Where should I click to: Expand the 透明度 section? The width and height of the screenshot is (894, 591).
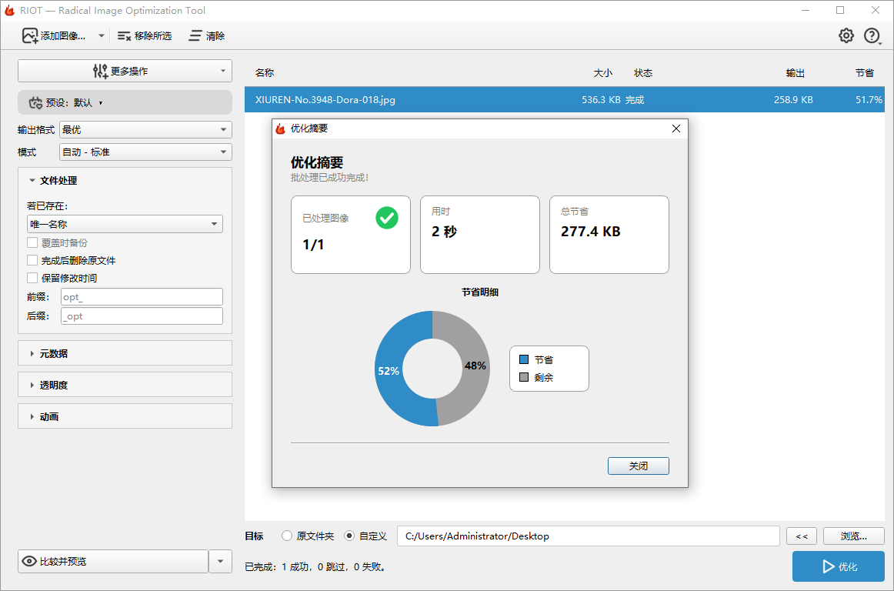tap(125, 385)
